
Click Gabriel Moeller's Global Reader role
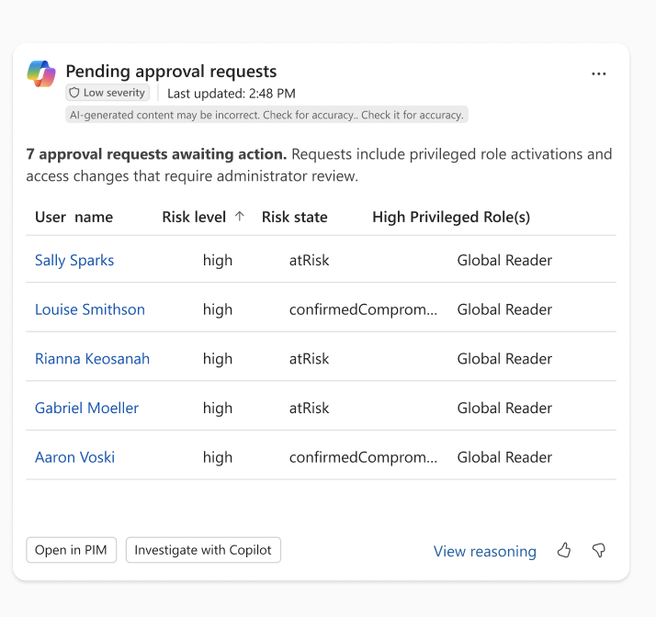504,408
